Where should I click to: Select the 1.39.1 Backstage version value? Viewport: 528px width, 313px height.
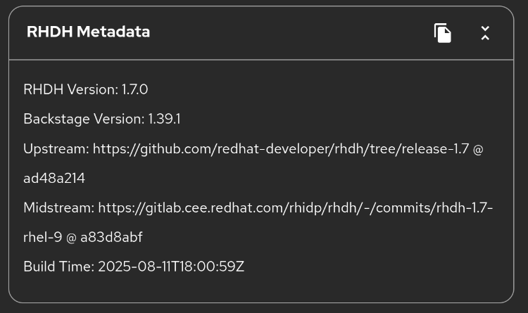click(x=164, y=119)
